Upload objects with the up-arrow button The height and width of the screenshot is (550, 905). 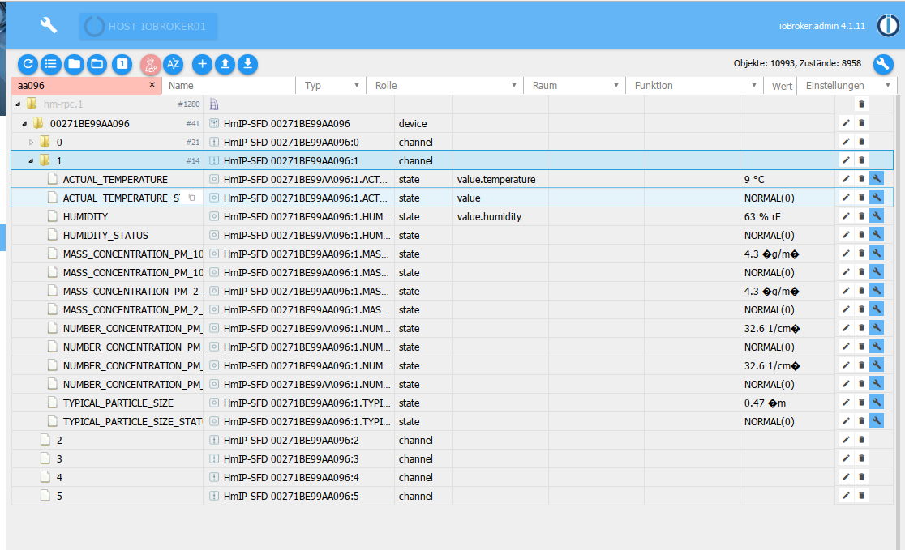pos(225,64)
